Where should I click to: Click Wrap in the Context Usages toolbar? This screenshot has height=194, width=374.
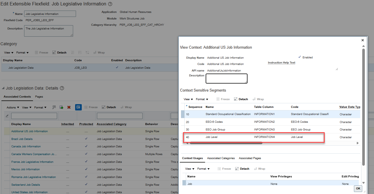coord(260,169)
